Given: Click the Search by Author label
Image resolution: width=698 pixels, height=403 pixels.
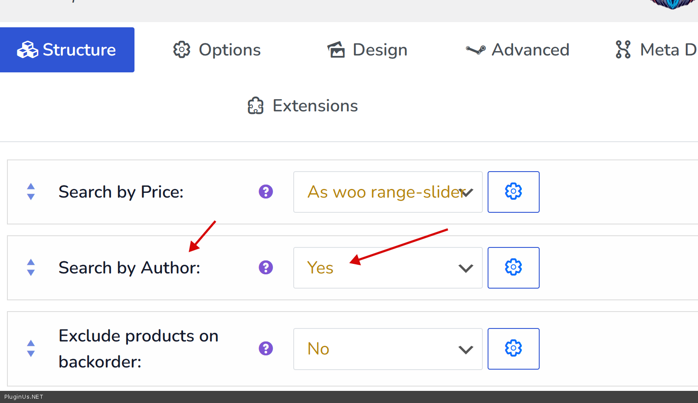Looking at the screenshot, I should pyautogui.click(x=129, y=268).
